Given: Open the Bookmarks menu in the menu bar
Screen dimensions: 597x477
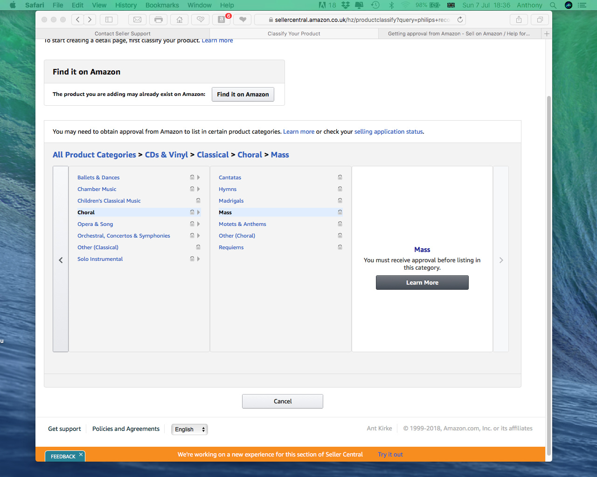Looking at the screenshot, I should 162,5.
